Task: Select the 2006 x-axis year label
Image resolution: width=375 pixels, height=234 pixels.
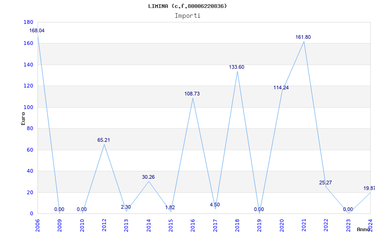Action: [37, 226]
